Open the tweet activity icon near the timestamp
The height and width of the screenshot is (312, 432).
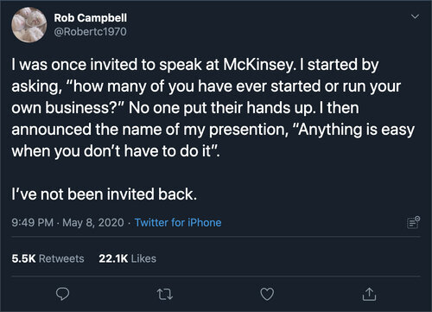(x=413, y=222)
